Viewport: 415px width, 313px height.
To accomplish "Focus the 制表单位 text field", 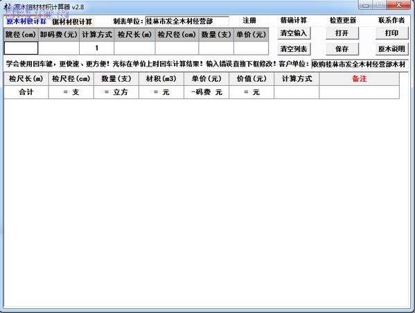I will (187, 21).
